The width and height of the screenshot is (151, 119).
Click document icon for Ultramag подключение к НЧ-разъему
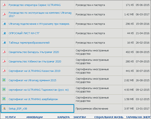click(4, 23)
